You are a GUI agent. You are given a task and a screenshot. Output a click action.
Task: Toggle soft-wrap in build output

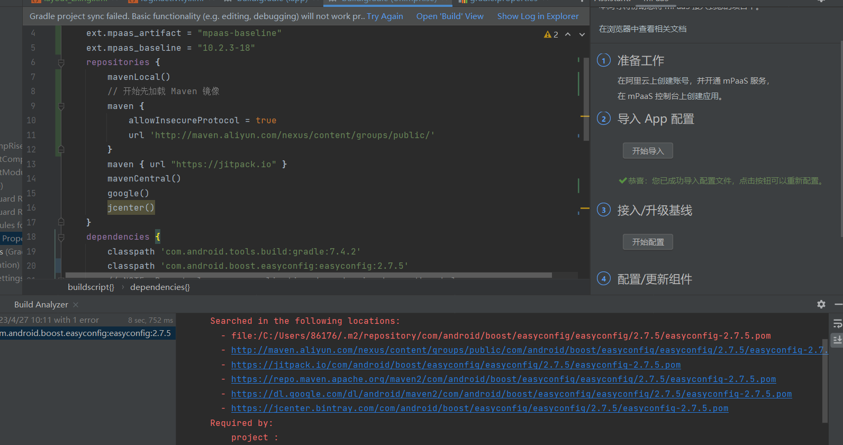(837, 324)
